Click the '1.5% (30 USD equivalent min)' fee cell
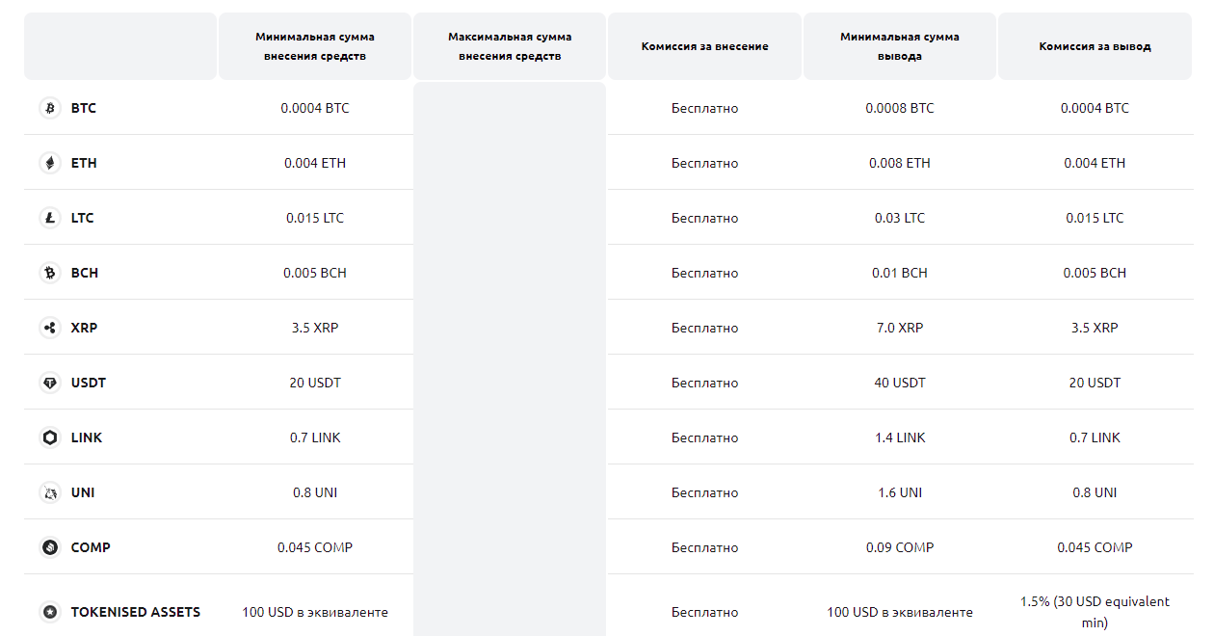The height and width of the screenshot is (636, 1214). click(x=1095, y=612)
